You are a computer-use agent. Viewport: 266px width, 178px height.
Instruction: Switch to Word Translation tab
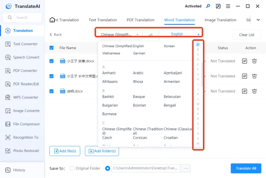click(x=179, y=20)
